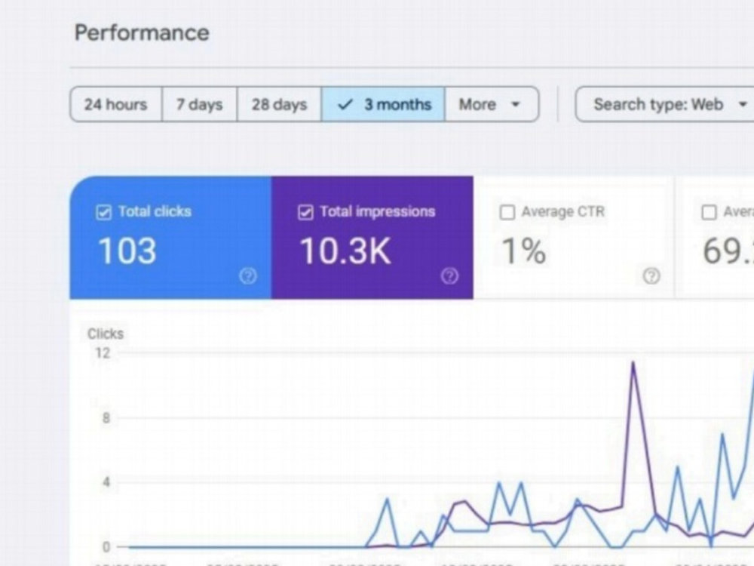Click the Performance page heading
Screen dimensions: 754x566
click(x=142, y=32)
